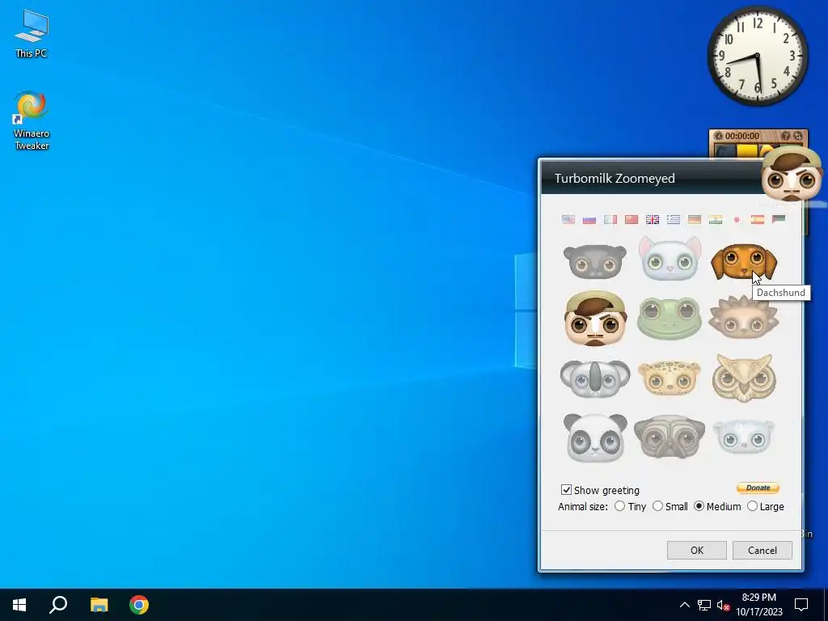Click the man-with-cap gadget on desktop
Viewport: 828px width, 621px height.
click(791, 175)
